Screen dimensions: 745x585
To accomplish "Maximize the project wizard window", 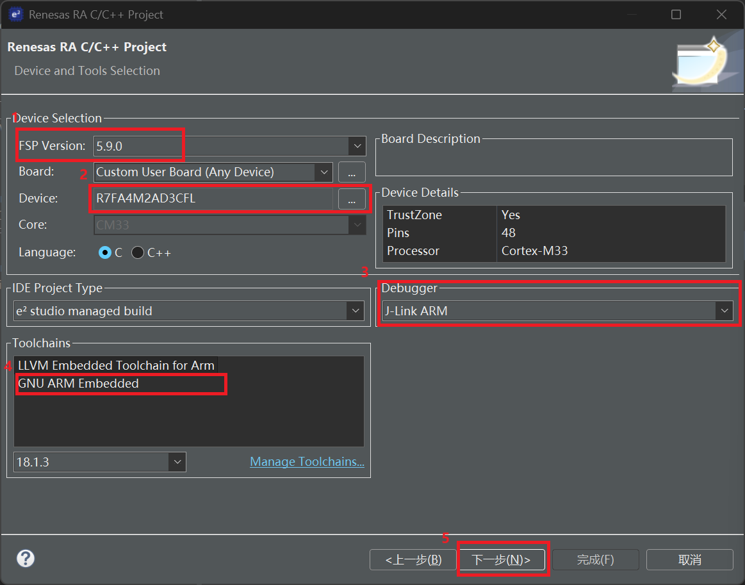I will tap(676, 14).
